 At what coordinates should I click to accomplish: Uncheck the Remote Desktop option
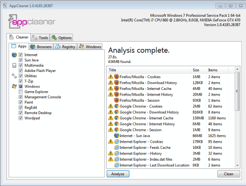point(20,113)
